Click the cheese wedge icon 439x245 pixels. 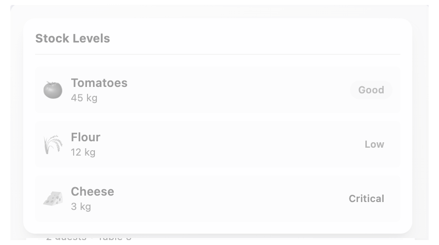(x=53, y=199)
